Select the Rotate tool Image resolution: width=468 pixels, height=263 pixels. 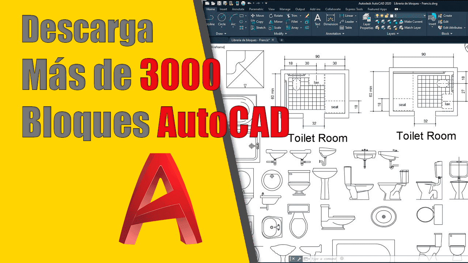276,16
